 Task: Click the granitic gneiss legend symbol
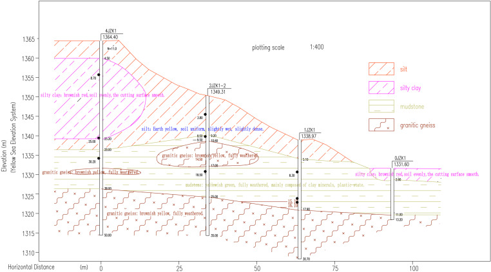pos(381,125)
